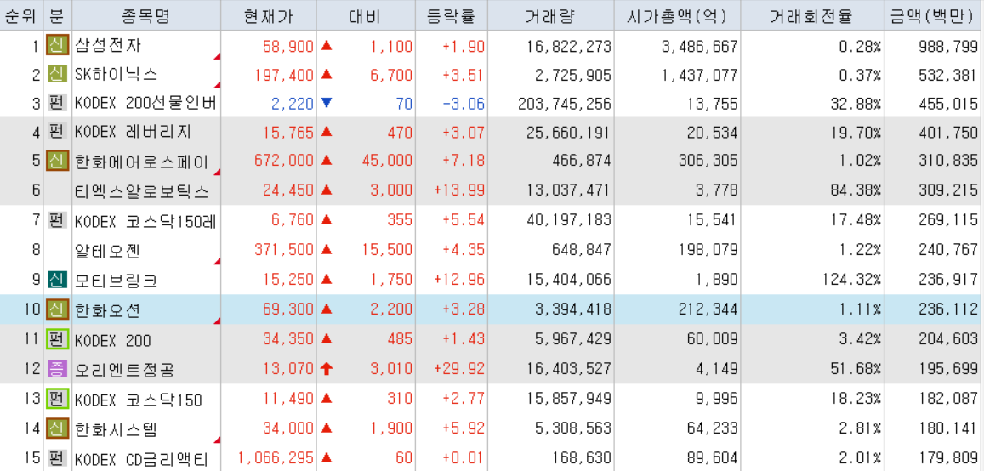Select the 한화에어로스페이 stock name
Image resolution: width=984 pixels, height=471 pixels.
pyautogui.click(x=141, y=162)
